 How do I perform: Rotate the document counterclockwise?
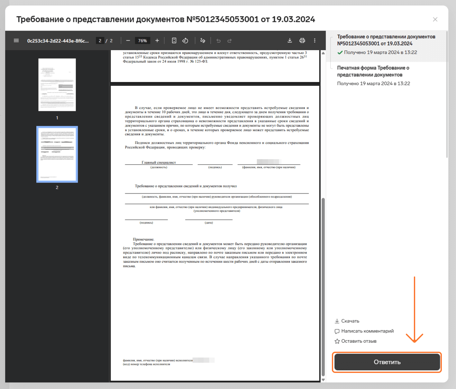[x=185, y=41]
